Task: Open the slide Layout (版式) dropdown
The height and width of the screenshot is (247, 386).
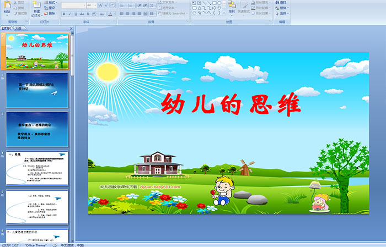Action: coord(51,2)
